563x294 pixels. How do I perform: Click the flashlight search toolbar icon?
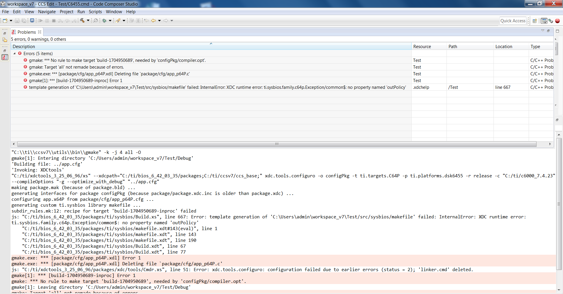[x=118, y=21]
